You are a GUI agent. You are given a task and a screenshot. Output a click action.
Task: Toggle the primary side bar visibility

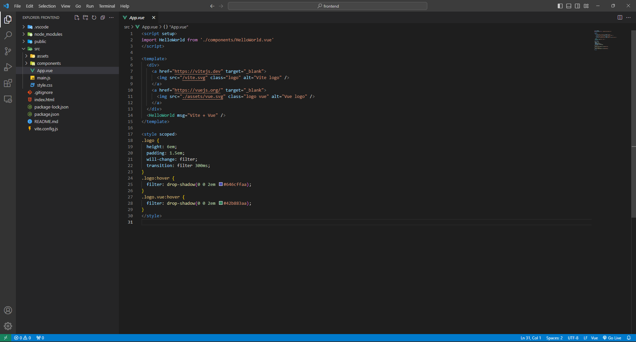click(x=560, y=6)
